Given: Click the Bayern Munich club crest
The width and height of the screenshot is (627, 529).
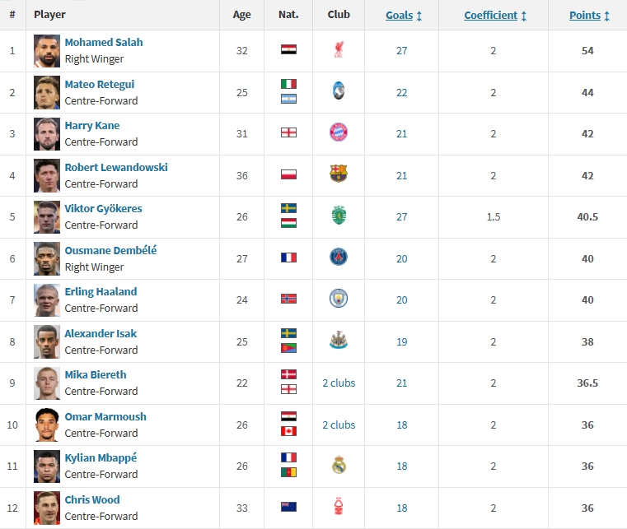Looking at the screenshot, I should pos(339,132).
